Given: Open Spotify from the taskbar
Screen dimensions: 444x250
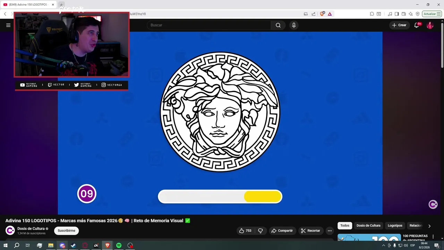Looking at the screenshot, I should (119, 245).
